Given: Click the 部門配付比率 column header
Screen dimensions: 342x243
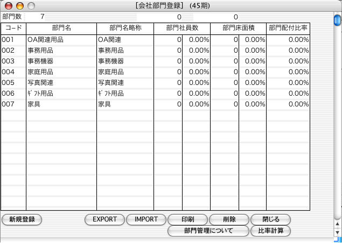Looking at the screenshot, I should coord(288,27).
